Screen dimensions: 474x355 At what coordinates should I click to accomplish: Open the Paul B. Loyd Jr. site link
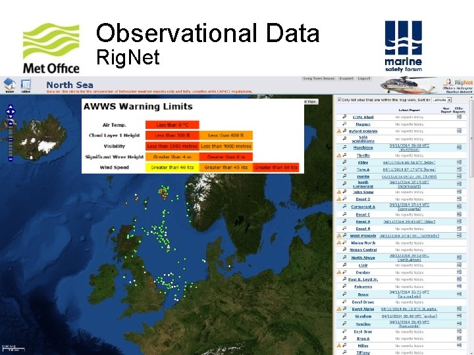click(363, 279)
